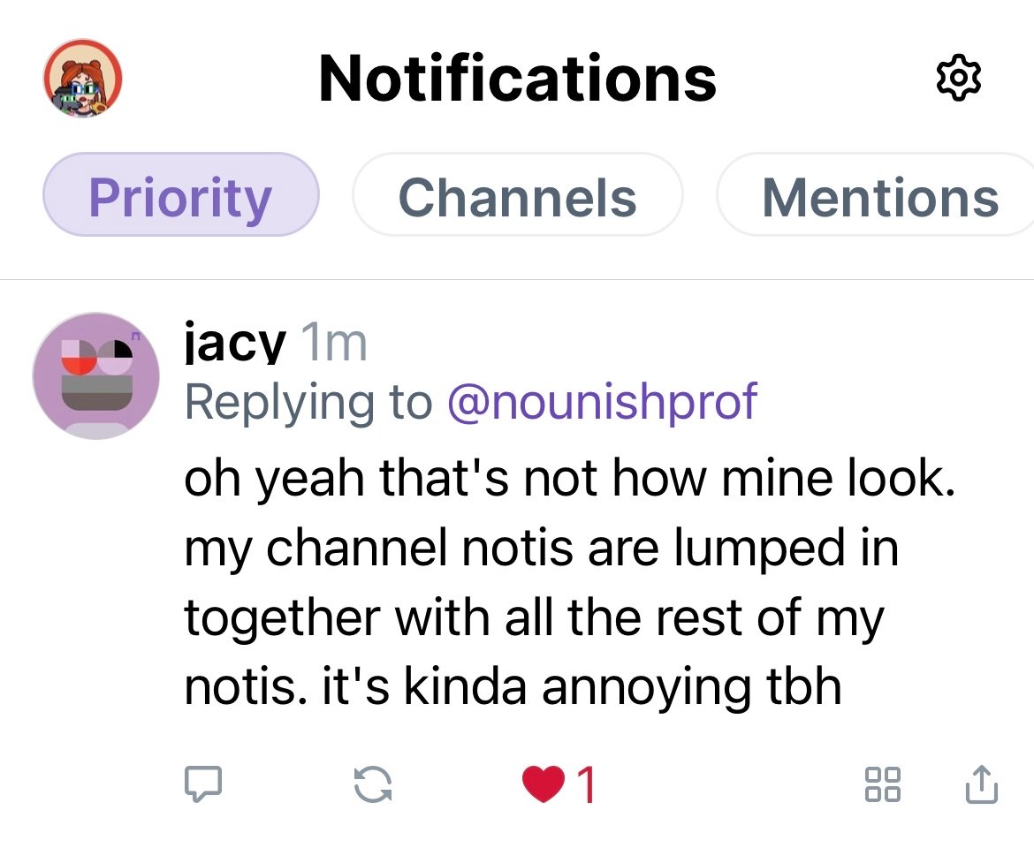Open the Notifications title header

coord(517,78)
